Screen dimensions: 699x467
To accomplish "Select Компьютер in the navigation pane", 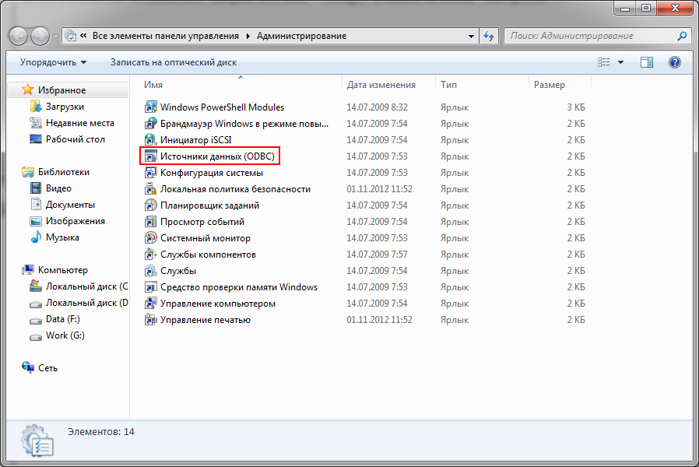I will click(x=63, y=270).
